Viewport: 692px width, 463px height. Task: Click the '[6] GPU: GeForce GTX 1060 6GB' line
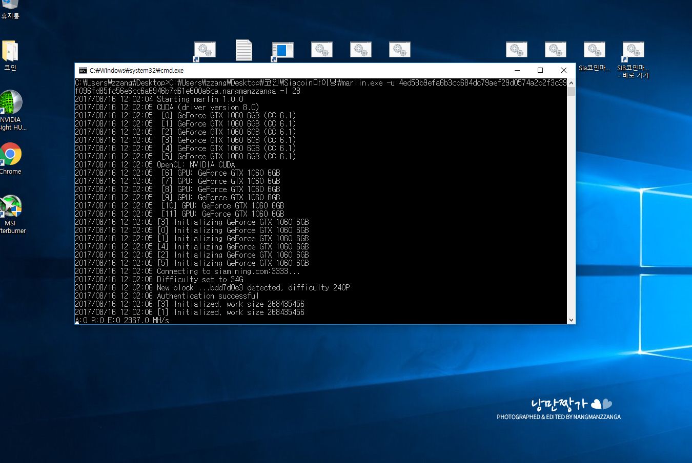pyautogui.click(x=177, y=173)
